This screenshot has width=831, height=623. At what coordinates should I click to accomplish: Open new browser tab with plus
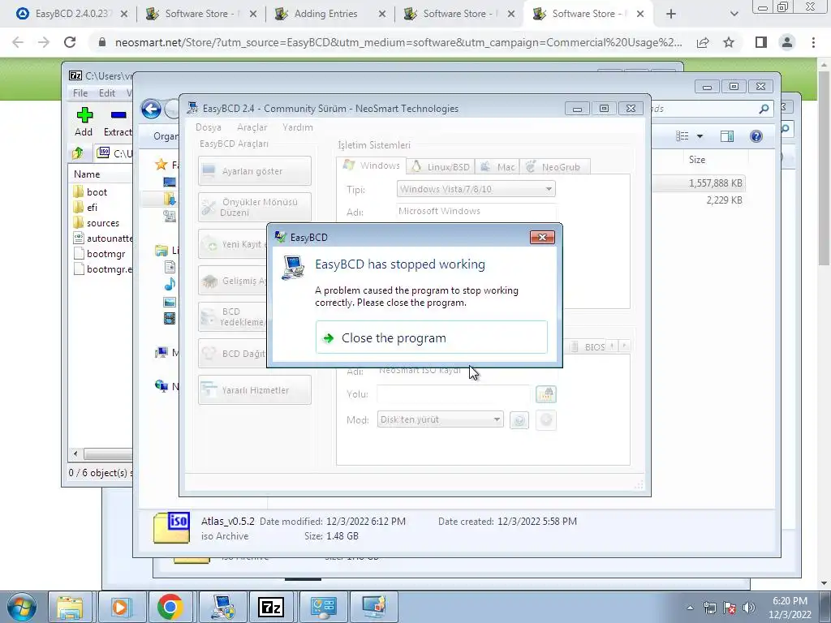coord(671,15)
